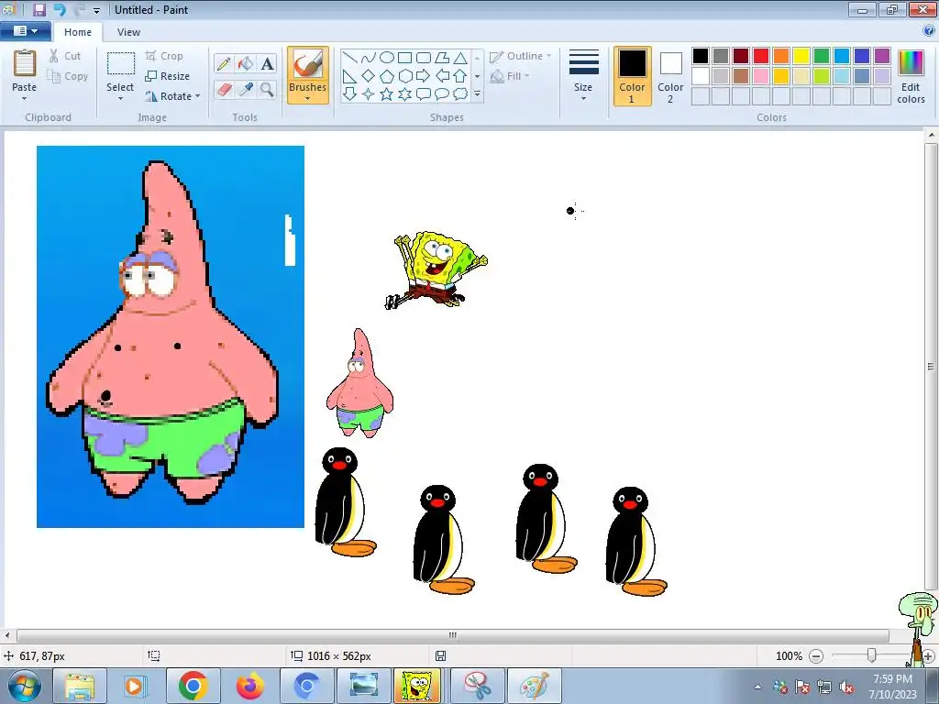The height and width of the screenshot is (704, 939).
Task: Choose the yellow color swatch
Action: click(801, 56)
